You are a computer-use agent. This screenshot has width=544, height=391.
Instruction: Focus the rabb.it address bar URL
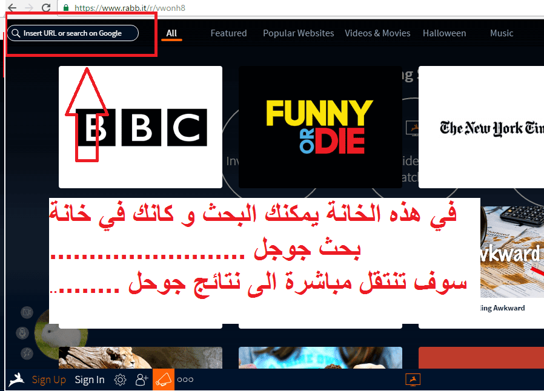pyautogui.click(x=130, y=8)
